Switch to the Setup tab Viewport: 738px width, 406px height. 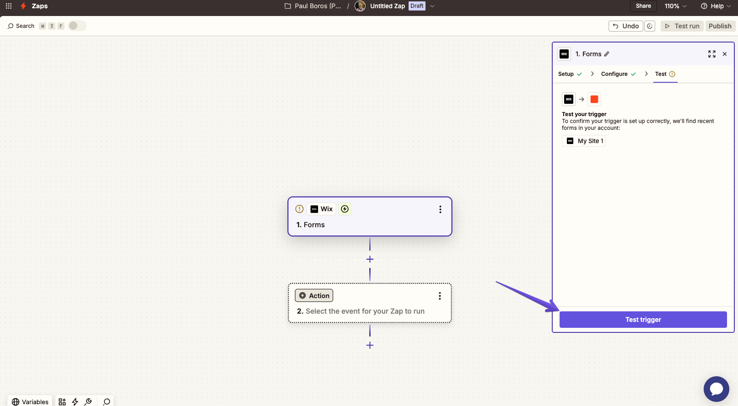pos(570,74)
